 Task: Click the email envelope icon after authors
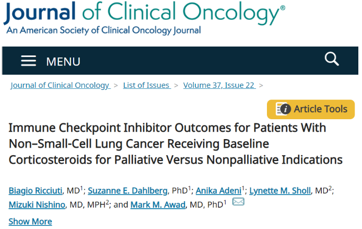tap(238, 202)
